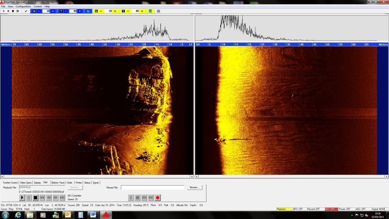Open the File menu
Screen dimensions: 389x219
[x=3, y=6]
